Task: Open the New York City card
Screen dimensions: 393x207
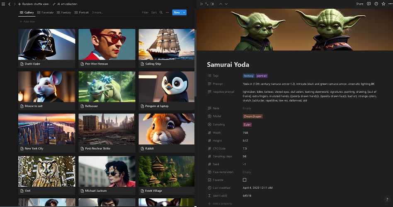Action: coord(46,133)
